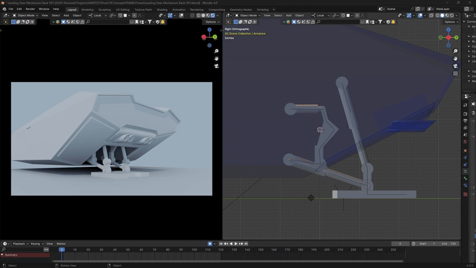476x268 pixels.
Task: Click green Y axis on right viewport gizmo
Action: tap(456, 38)
